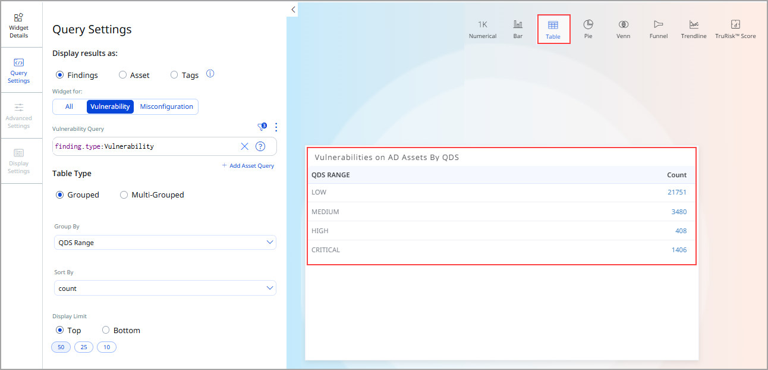Switch to the Misconfiguration tab

tap(166, 106)
